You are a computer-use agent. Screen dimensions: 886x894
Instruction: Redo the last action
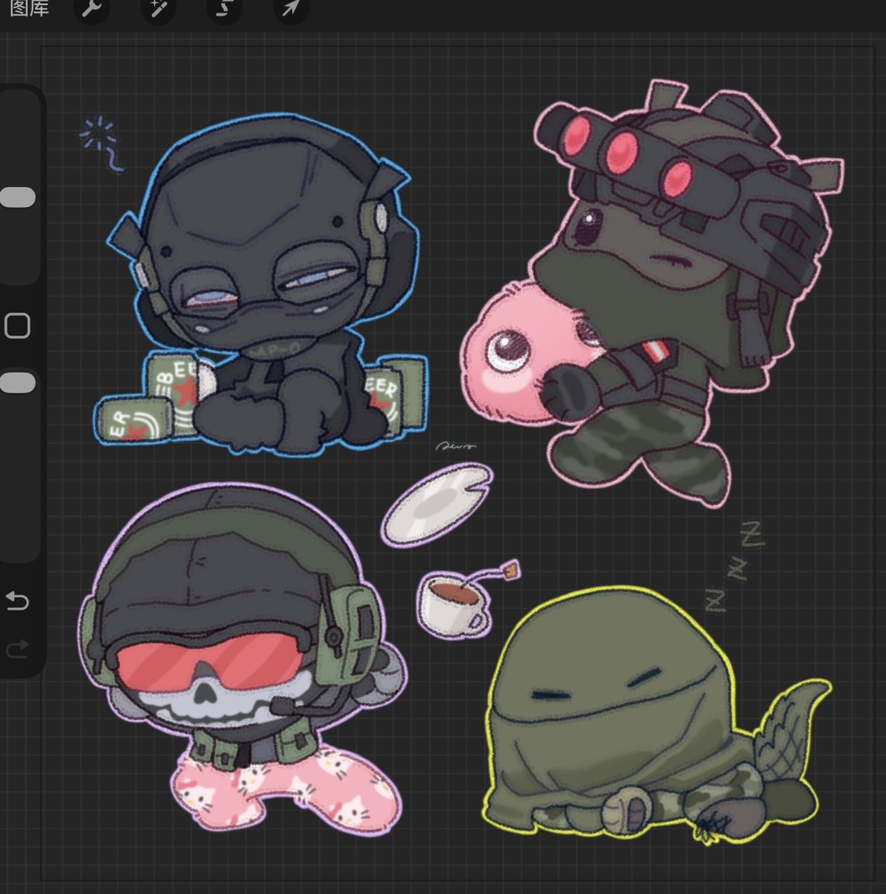[x=17, y=648]
